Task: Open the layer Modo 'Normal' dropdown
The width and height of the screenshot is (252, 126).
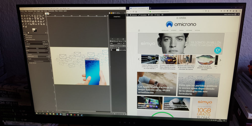Action: 119,43
